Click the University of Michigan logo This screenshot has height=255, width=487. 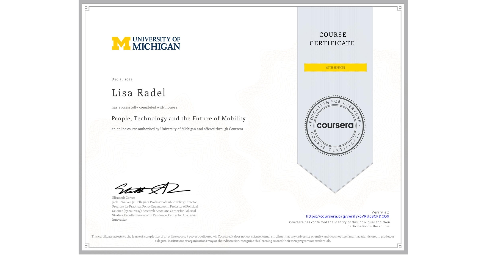pyautogui.click(x=146, y=43)
